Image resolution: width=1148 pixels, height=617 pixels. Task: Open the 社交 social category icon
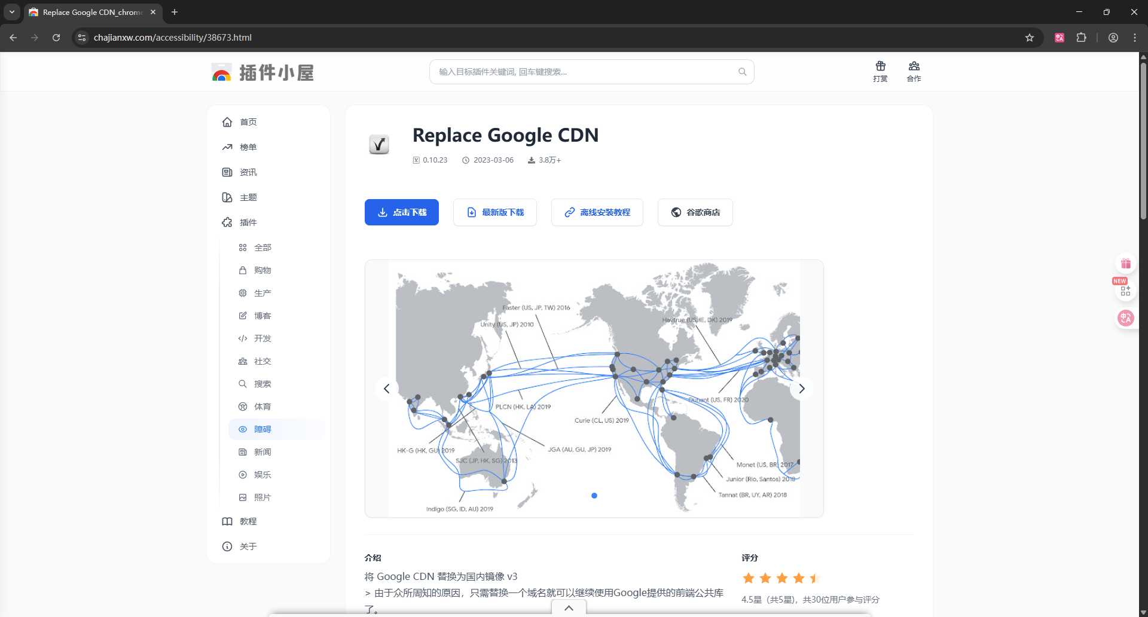click(243, 361)
